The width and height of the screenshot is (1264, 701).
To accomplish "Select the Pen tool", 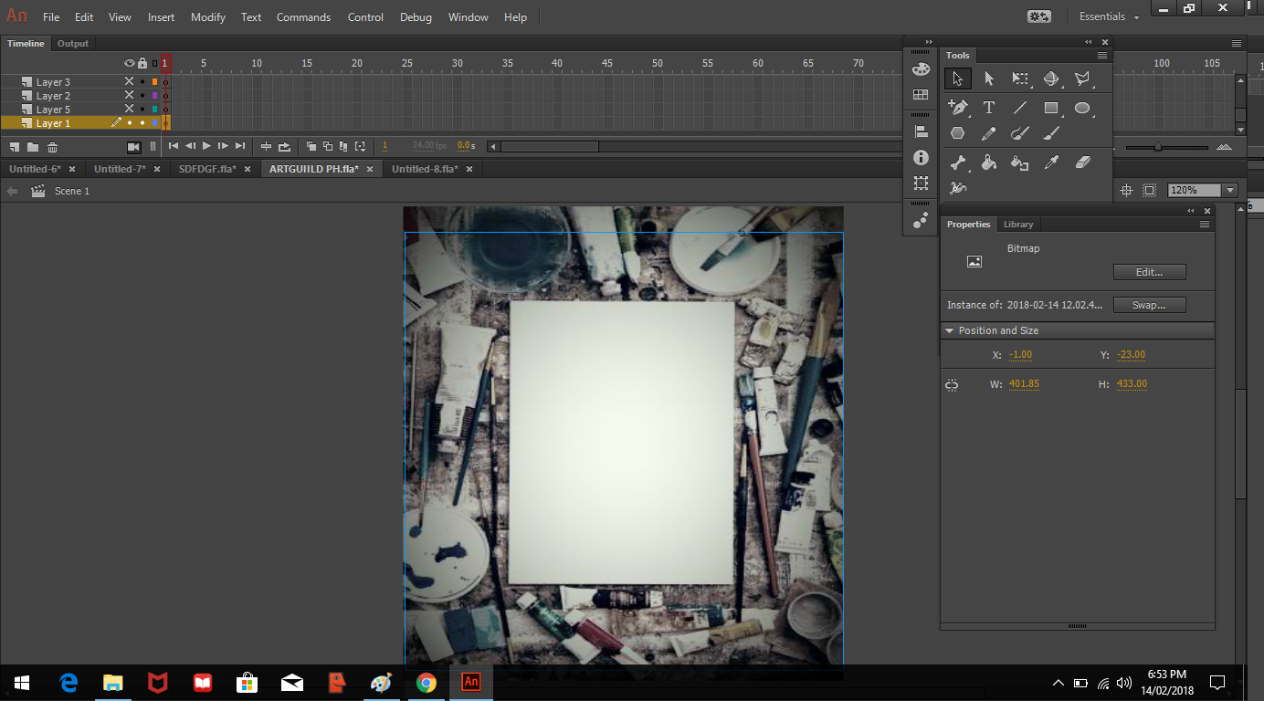I will click(957, 108).
